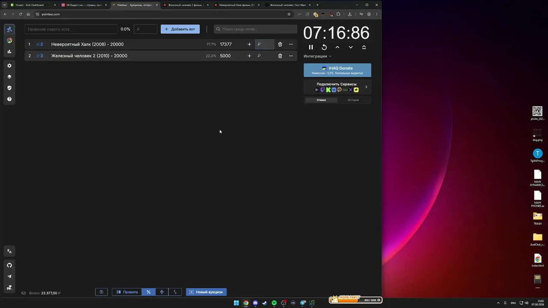
Task: Open Chrome downloads icon
Action: pyautogui.click(x=350, y=14)
